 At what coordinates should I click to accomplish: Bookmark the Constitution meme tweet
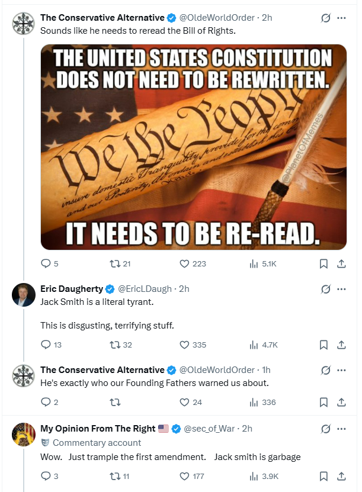click(x=323, y=264)
